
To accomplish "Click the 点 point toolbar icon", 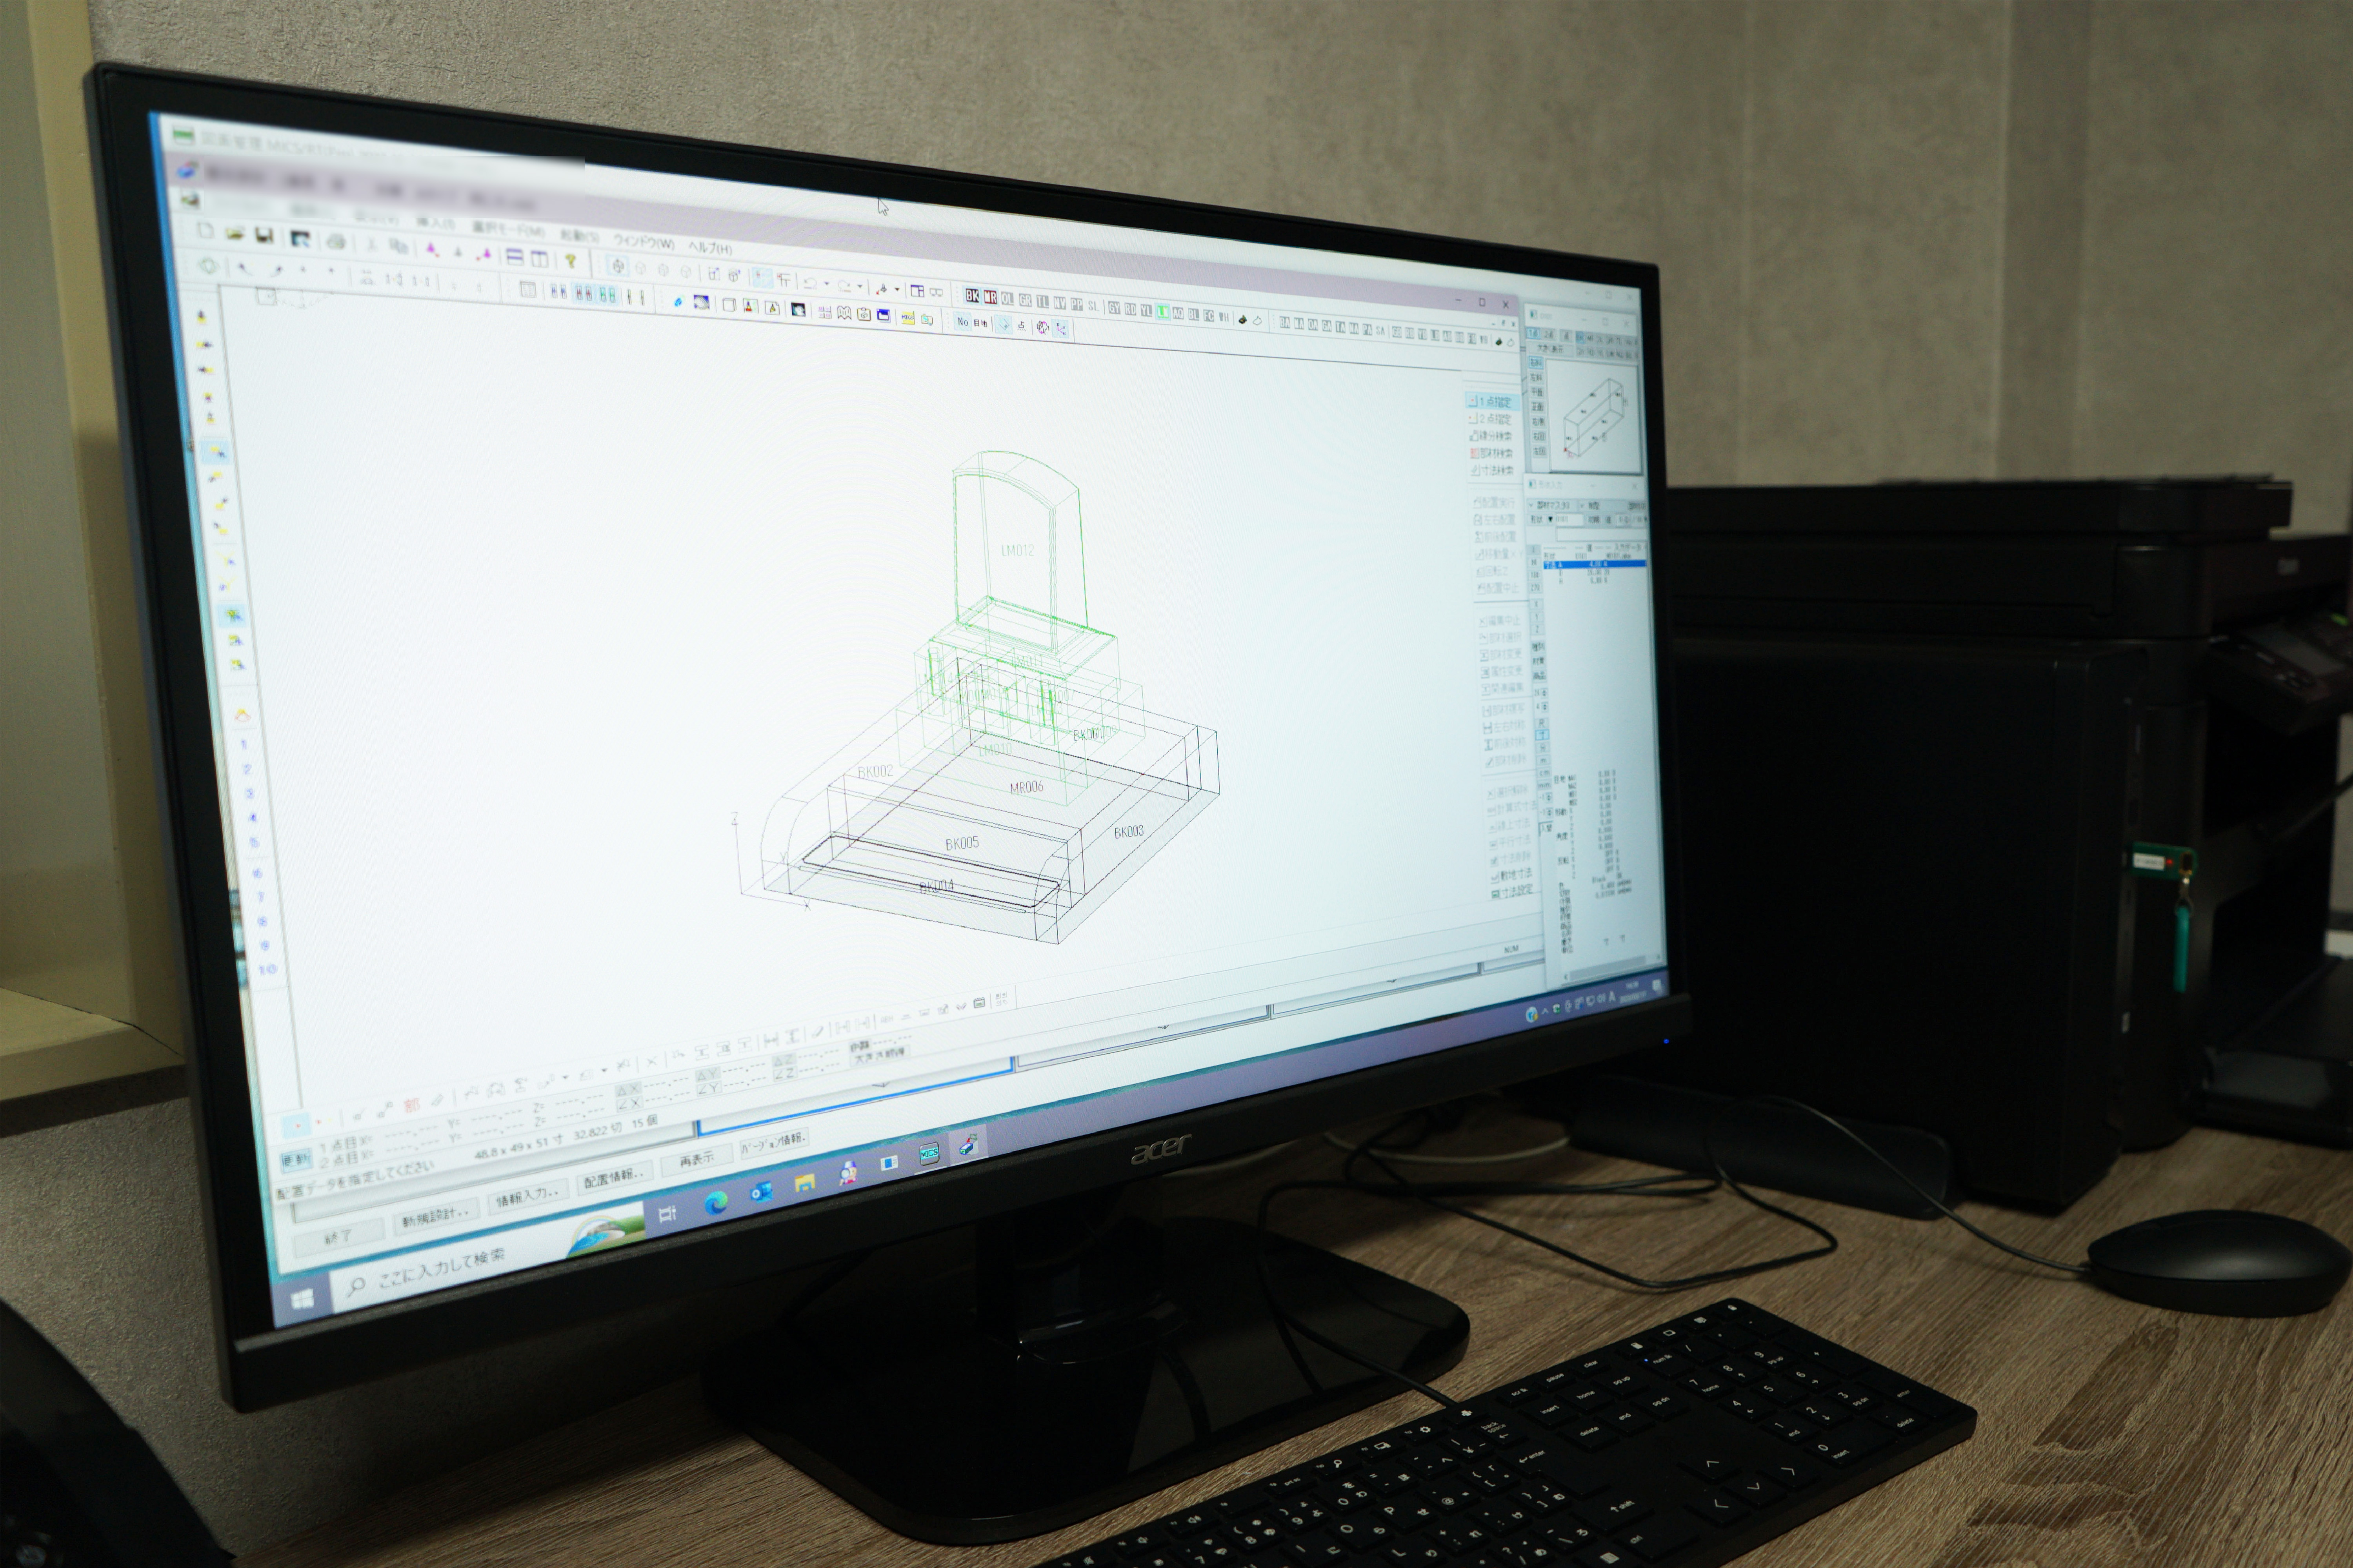I will click(x=1022, y=326).
